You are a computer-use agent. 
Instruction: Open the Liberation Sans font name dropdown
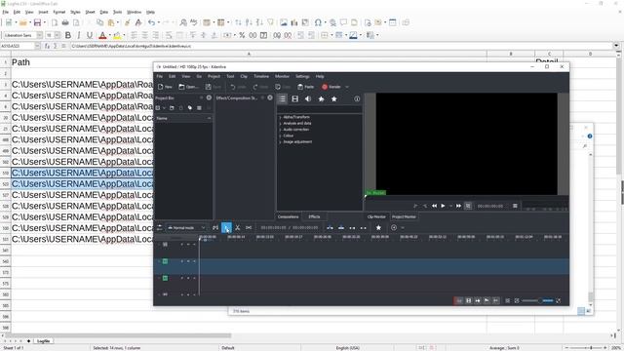click(40, 35)
